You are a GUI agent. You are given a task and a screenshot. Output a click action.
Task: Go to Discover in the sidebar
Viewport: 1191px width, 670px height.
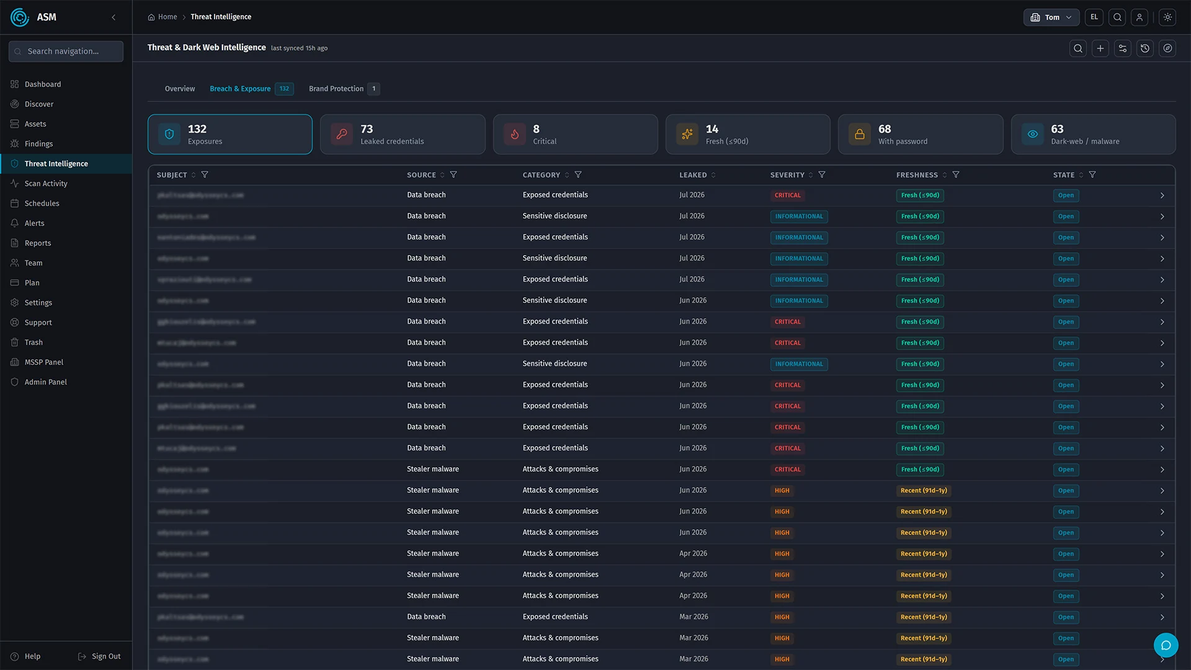66,104
